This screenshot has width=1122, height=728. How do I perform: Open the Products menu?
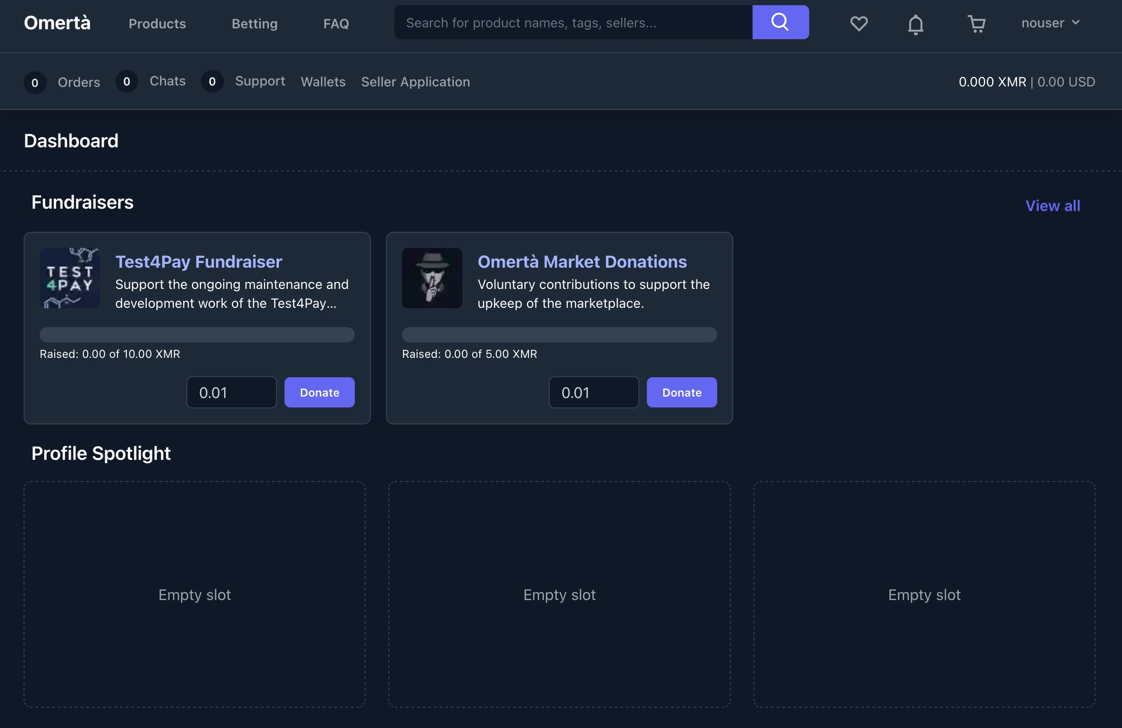click(157, 23)
